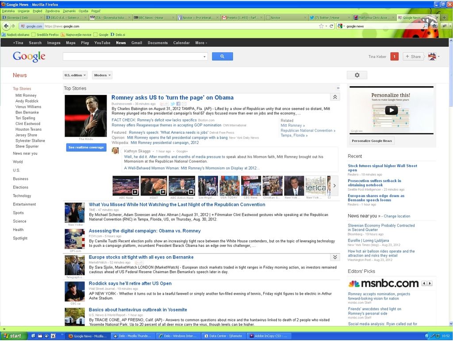Viewport: 453px width, 341px height.
Task: Click the Najnovejše novice RSS bookmark
Action: [76, 34]
